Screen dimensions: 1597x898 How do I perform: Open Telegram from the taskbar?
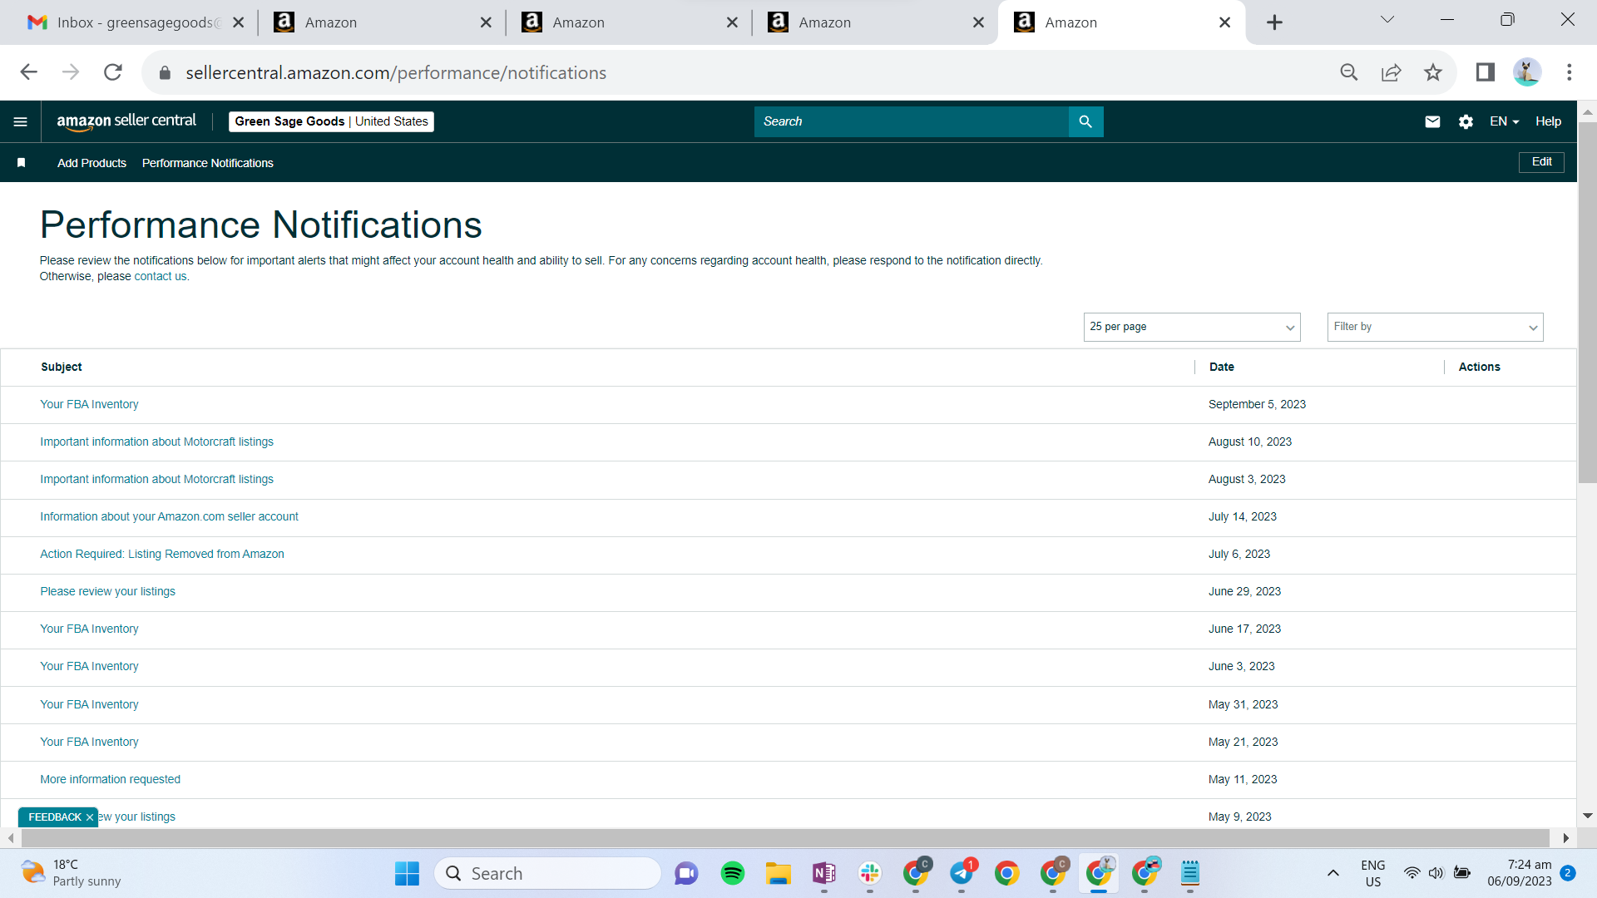(962, 873)
